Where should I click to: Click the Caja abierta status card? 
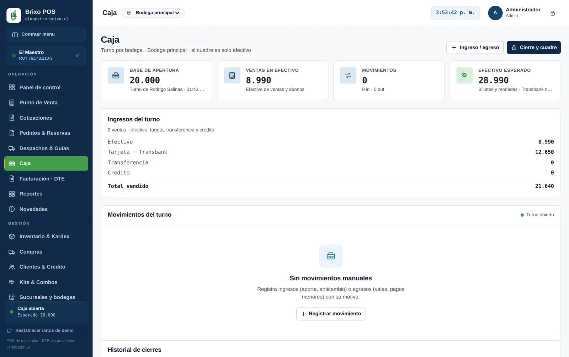coord(46,312)
